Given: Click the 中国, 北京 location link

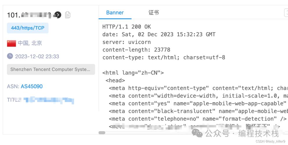Looking at the screenshot, I should tap(30, 43).
